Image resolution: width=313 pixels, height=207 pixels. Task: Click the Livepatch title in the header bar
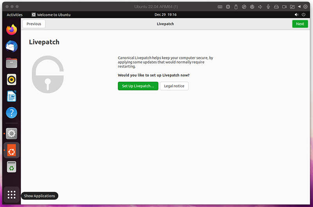[165, 24]
